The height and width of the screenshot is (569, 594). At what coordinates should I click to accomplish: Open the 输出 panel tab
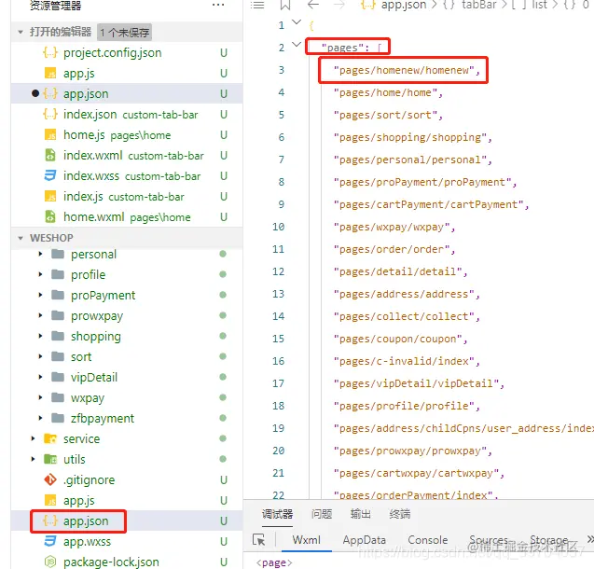pyautogui.click(x=360, y=514)
